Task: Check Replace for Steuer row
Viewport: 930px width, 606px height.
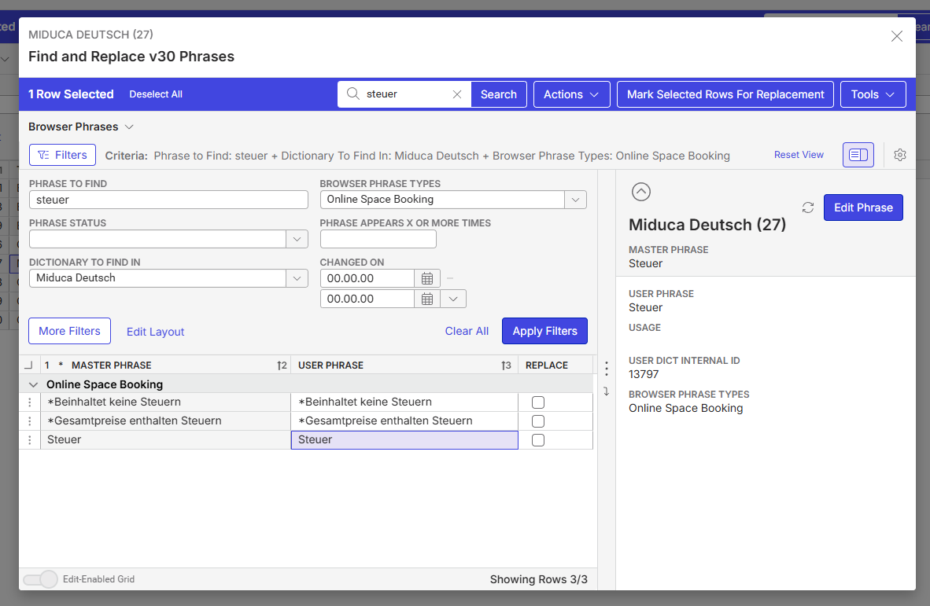Action: (x=538, y=440)
